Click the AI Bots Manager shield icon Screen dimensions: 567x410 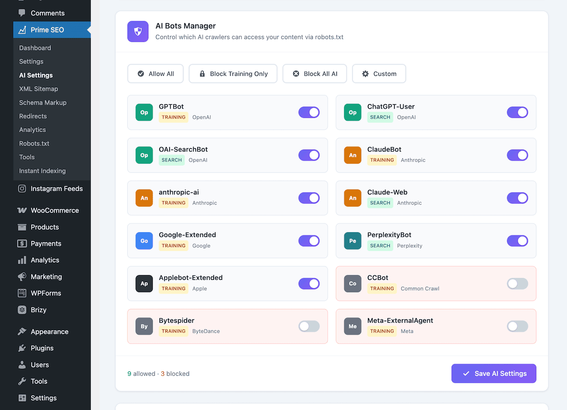138,32
